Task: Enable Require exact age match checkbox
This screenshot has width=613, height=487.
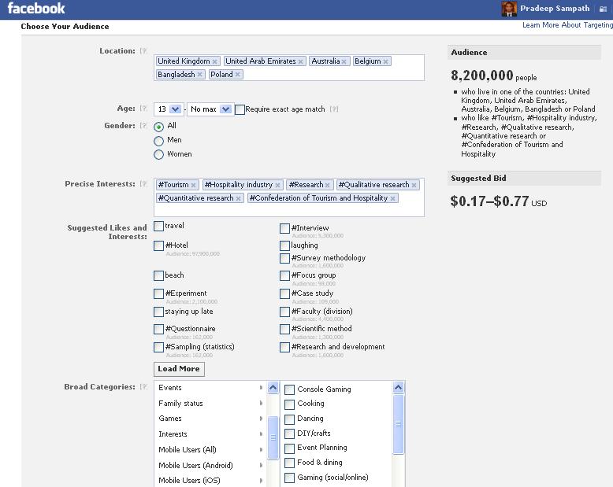Action: pyautogui.click(x=240, y=109)
